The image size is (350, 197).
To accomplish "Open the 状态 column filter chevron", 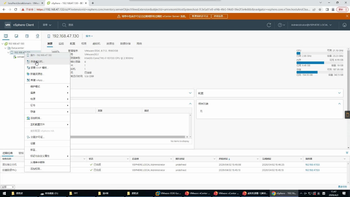I will pos(128,159).
